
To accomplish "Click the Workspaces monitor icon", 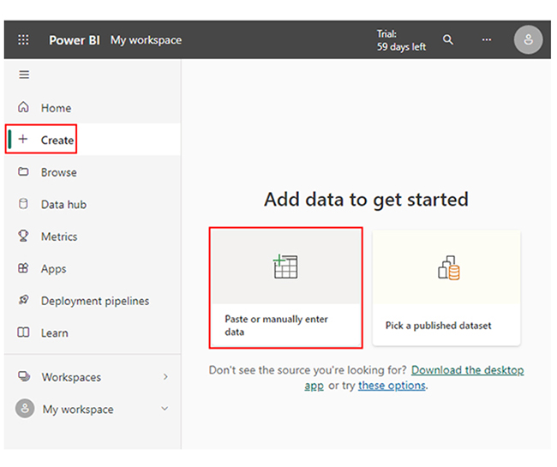I will (x=24, y=376).
